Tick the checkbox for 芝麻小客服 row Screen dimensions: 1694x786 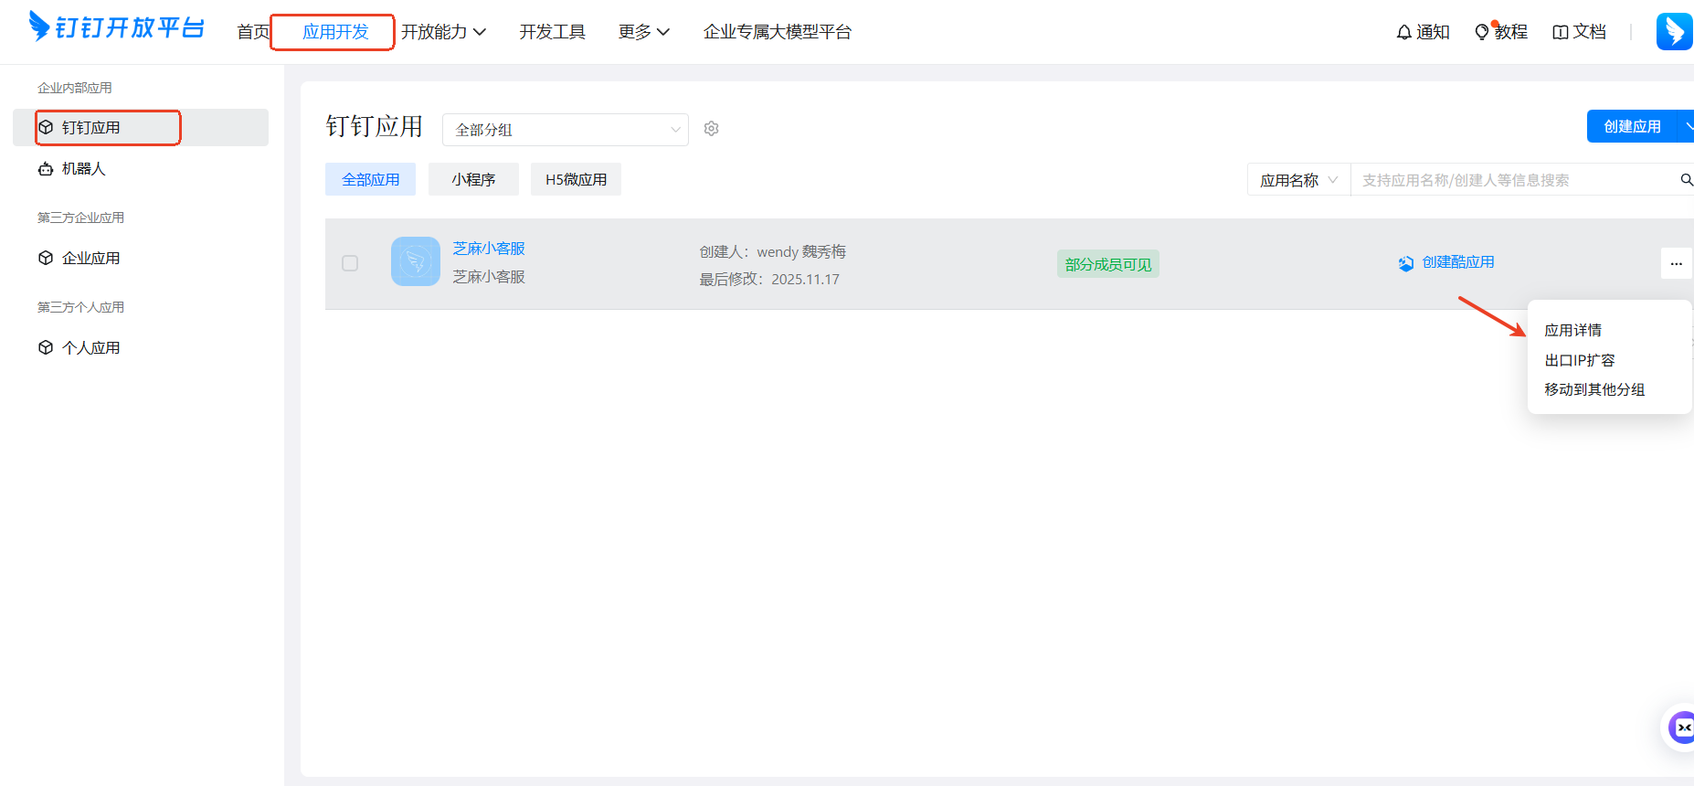point(350,263)
